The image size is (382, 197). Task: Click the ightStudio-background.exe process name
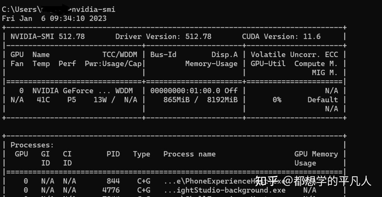click(x=231, y=190)
